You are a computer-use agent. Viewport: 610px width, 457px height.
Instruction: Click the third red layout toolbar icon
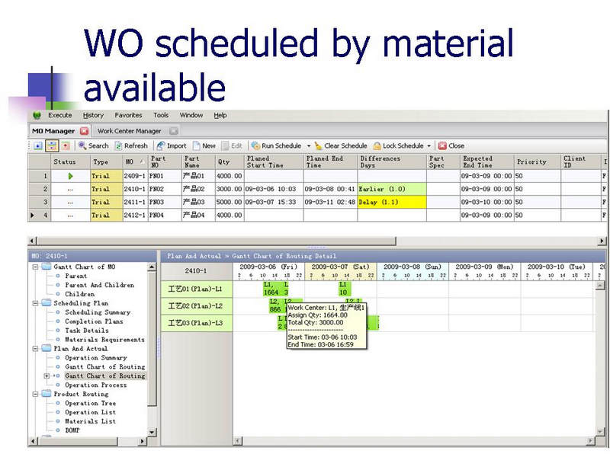[x=66, y=145]
